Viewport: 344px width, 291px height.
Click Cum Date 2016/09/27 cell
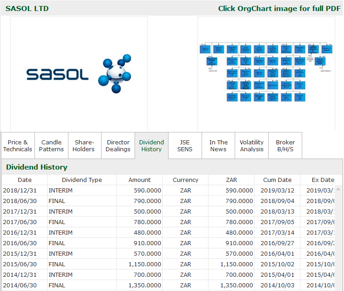click(x=277, y=243)
